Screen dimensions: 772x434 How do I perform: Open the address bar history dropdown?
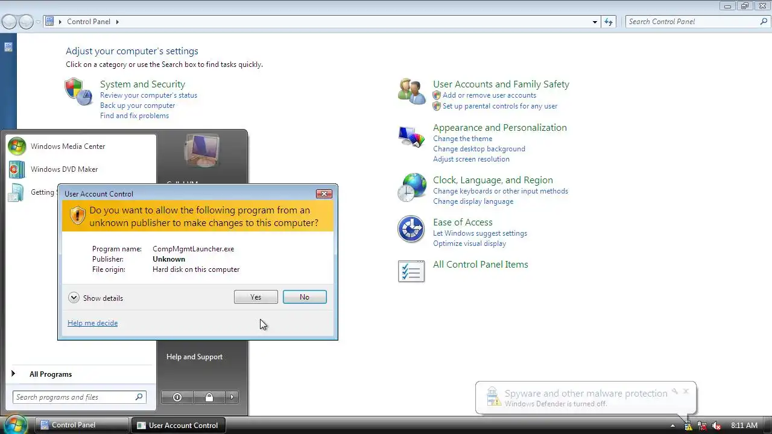pos(595,22)
